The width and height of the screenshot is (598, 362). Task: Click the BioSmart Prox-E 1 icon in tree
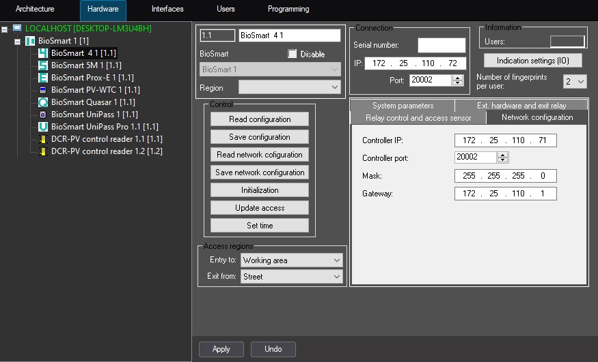coord(43,78)
